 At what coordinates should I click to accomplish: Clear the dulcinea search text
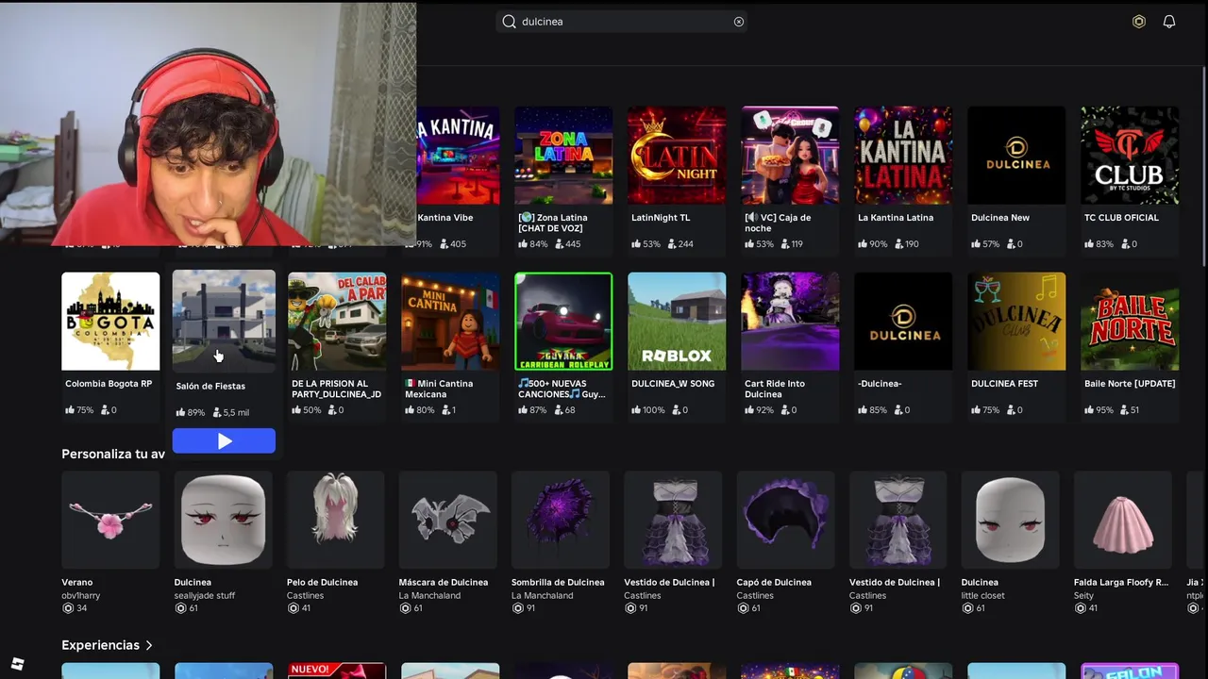pyautogui.click(x=739, y=22)
